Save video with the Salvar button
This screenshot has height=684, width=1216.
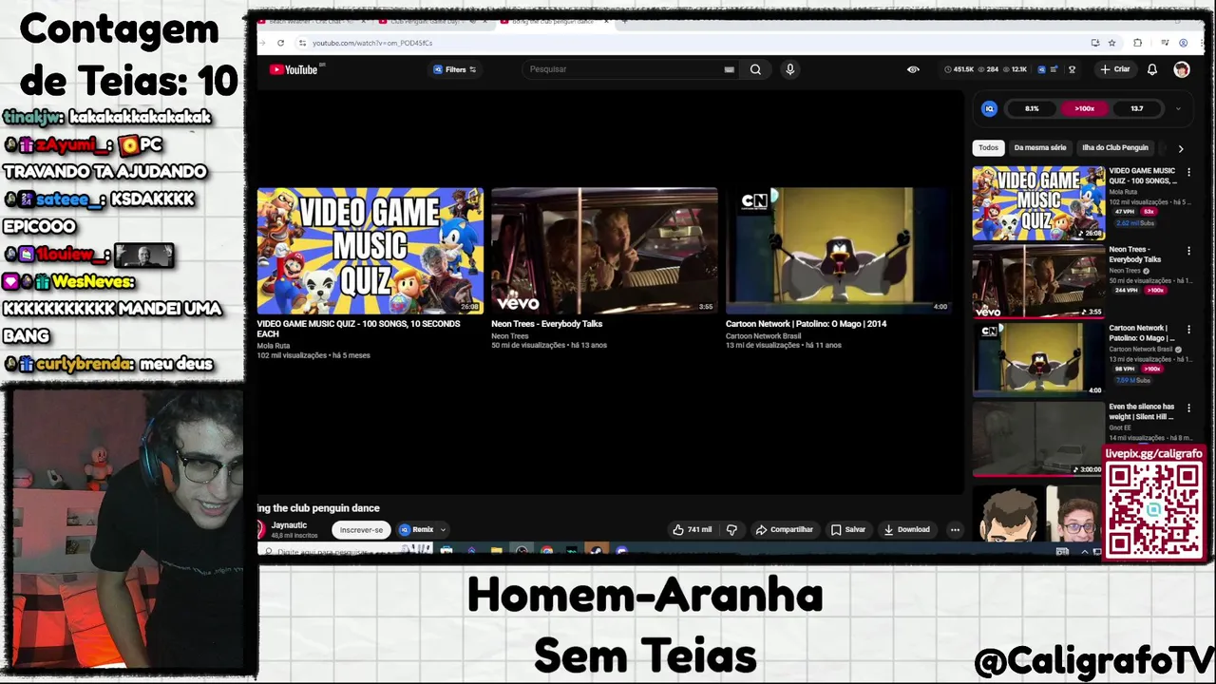point(847,530)
